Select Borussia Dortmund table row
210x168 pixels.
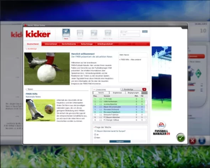click(x=119, y=109)
